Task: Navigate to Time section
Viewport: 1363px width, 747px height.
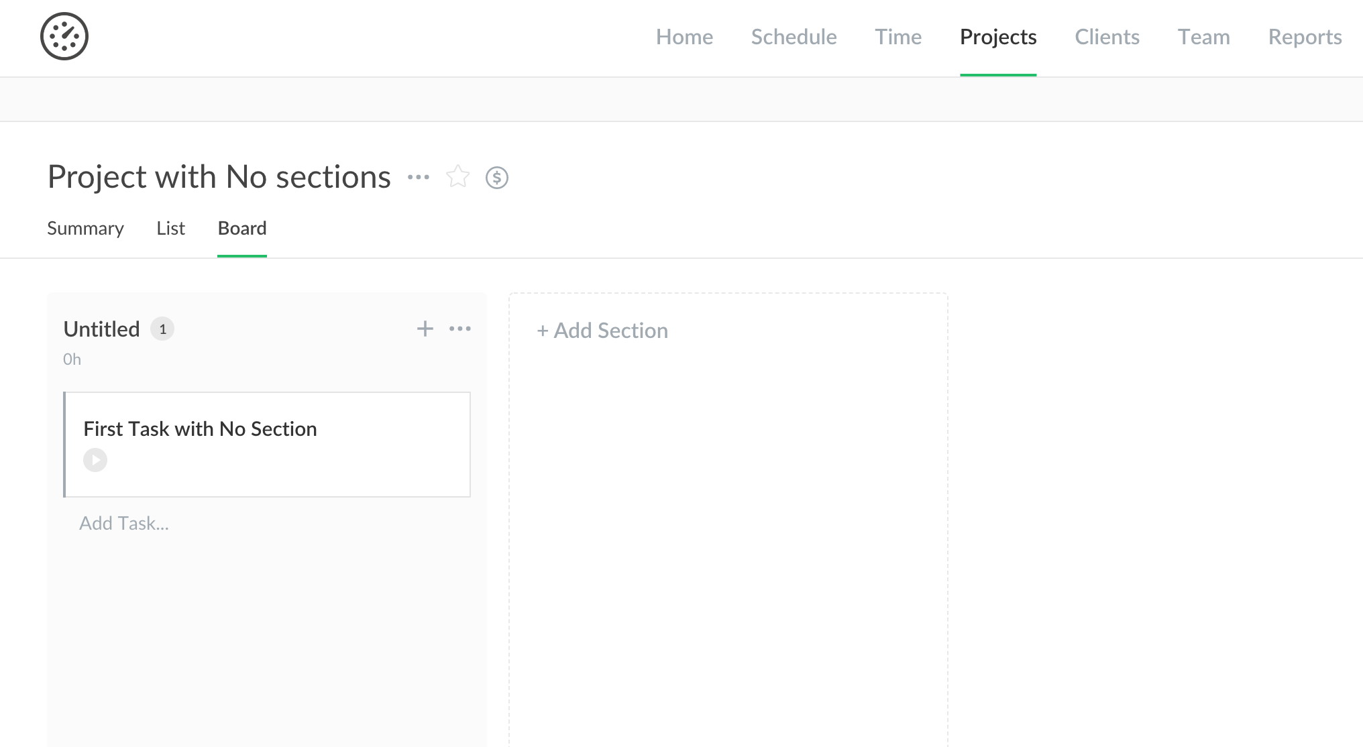Action: tap(897, 37)
